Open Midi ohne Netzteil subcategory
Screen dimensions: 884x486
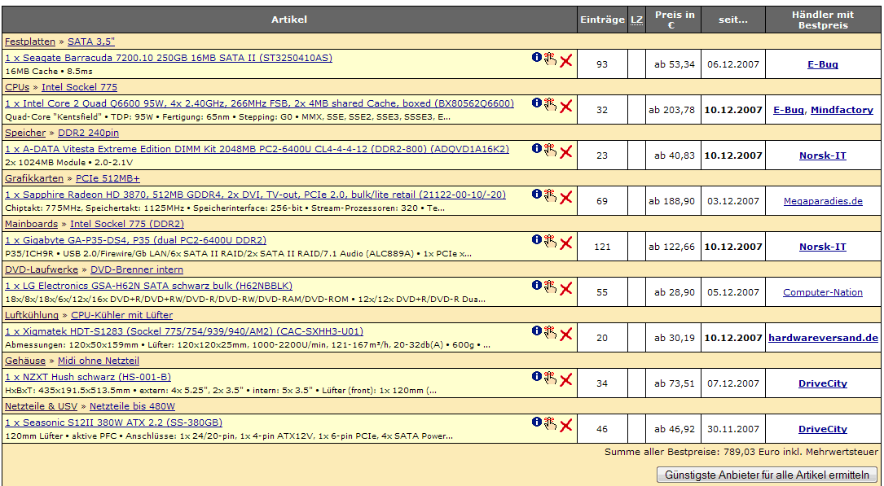(98, 361)
